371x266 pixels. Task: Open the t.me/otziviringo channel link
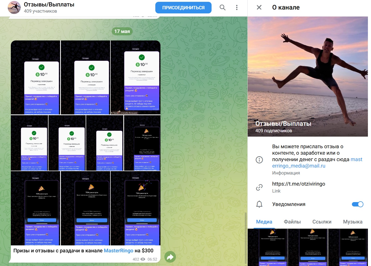click(x=299, y=184)
